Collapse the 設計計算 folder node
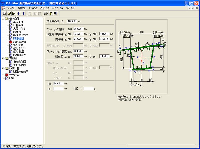The width and height of the screenshot is (200, 149). click(x=3, y=68)
